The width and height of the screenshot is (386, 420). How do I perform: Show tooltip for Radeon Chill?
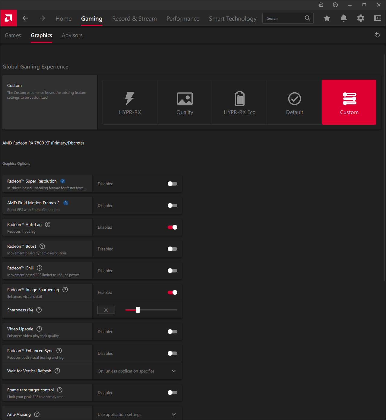[x=40, y=268]
